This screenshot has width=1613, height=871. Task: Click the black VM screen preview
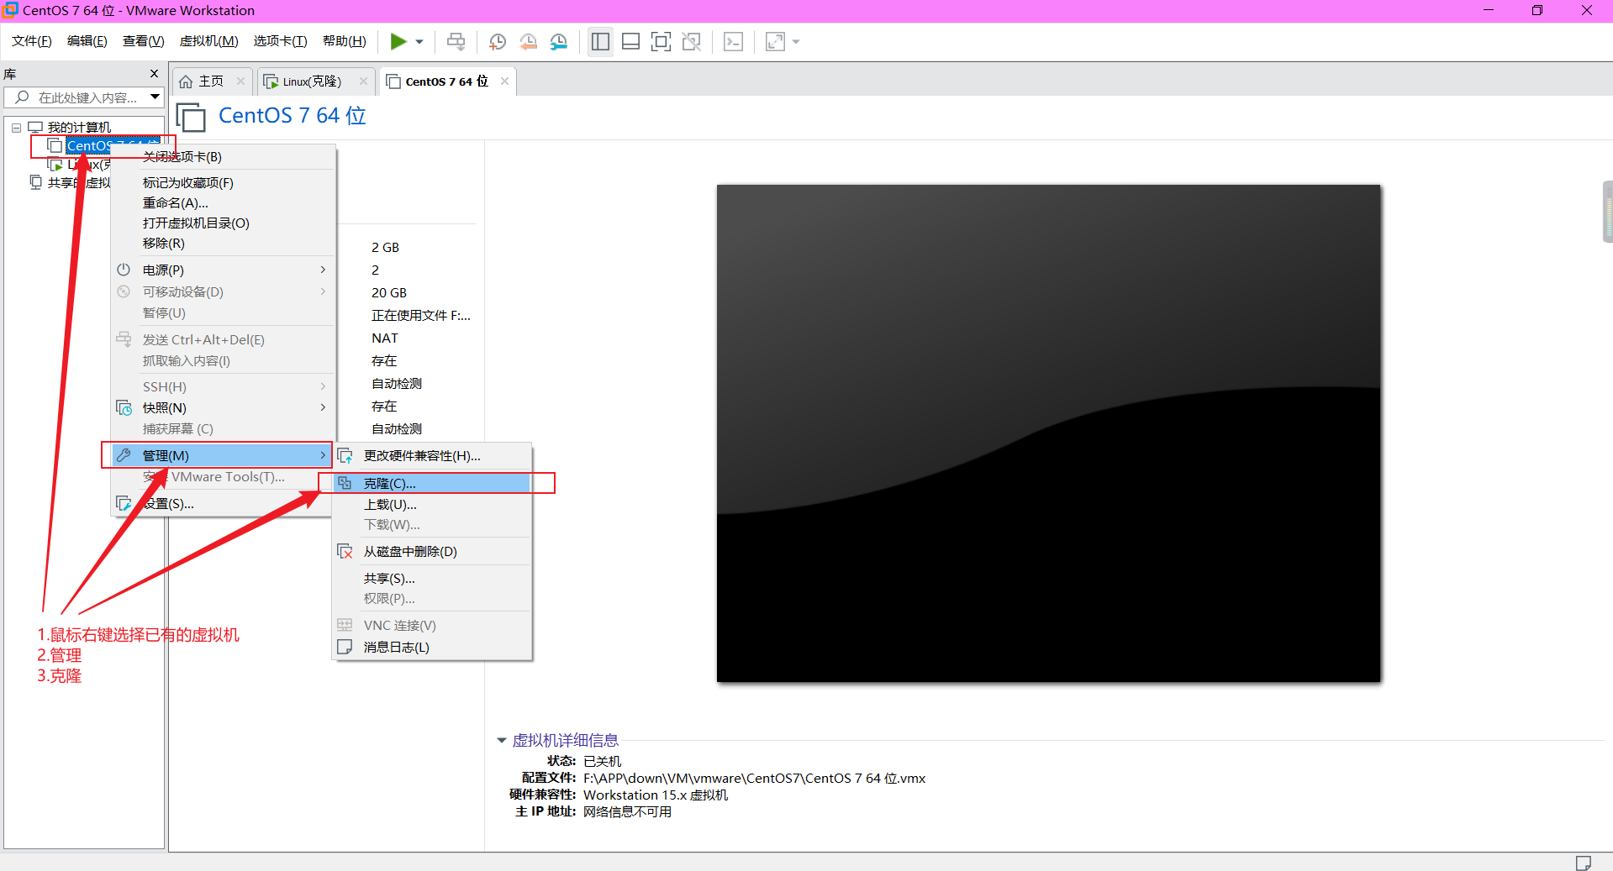coord(1048,433)
